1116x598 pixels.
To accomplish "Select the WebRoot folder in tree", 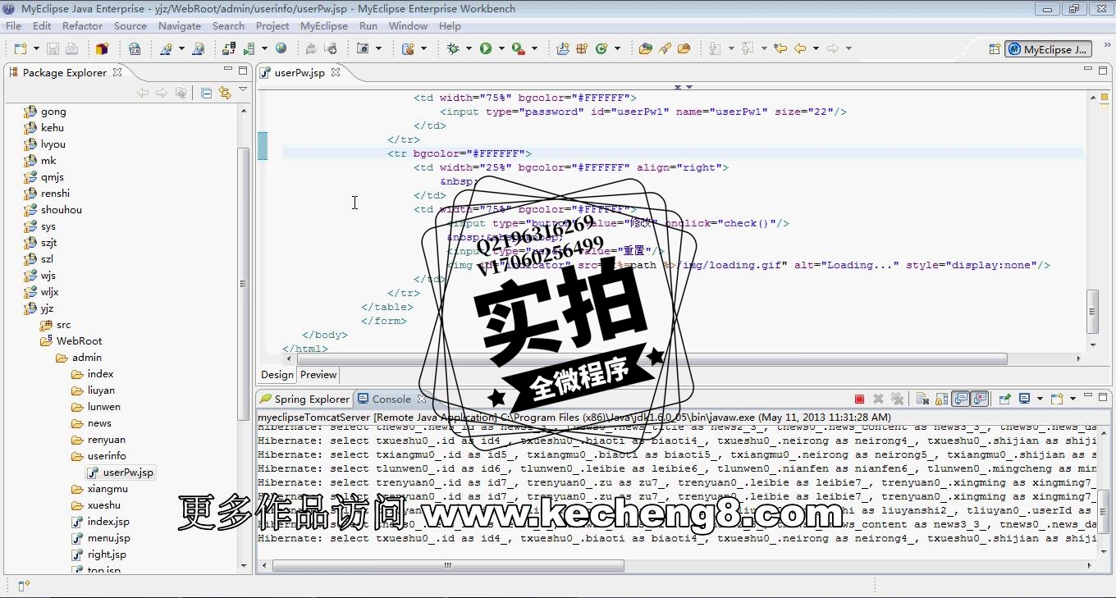I will click(x=71, y=341).
